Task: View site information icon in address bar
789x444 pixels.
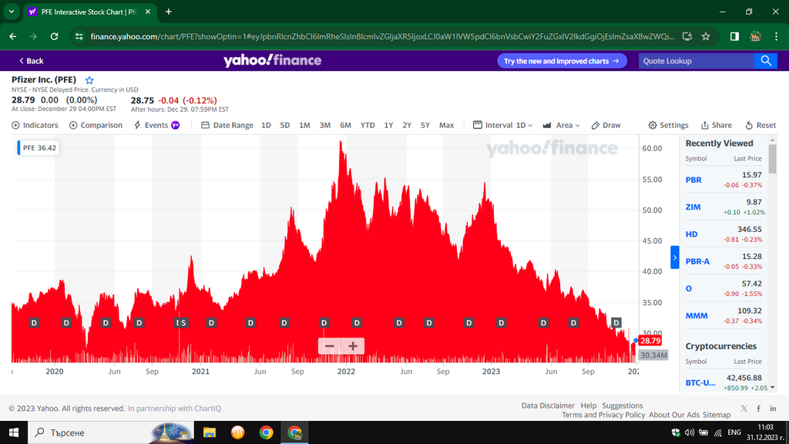Action: point(79,36)
